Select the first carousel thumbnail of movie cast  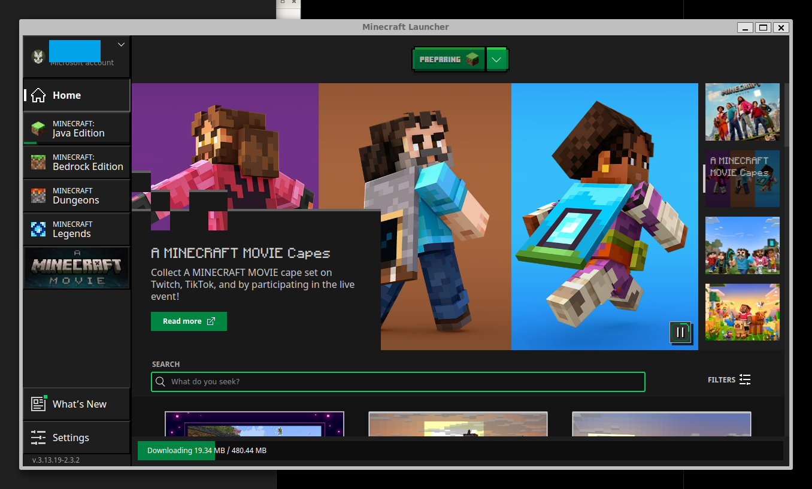coord(743,112)
